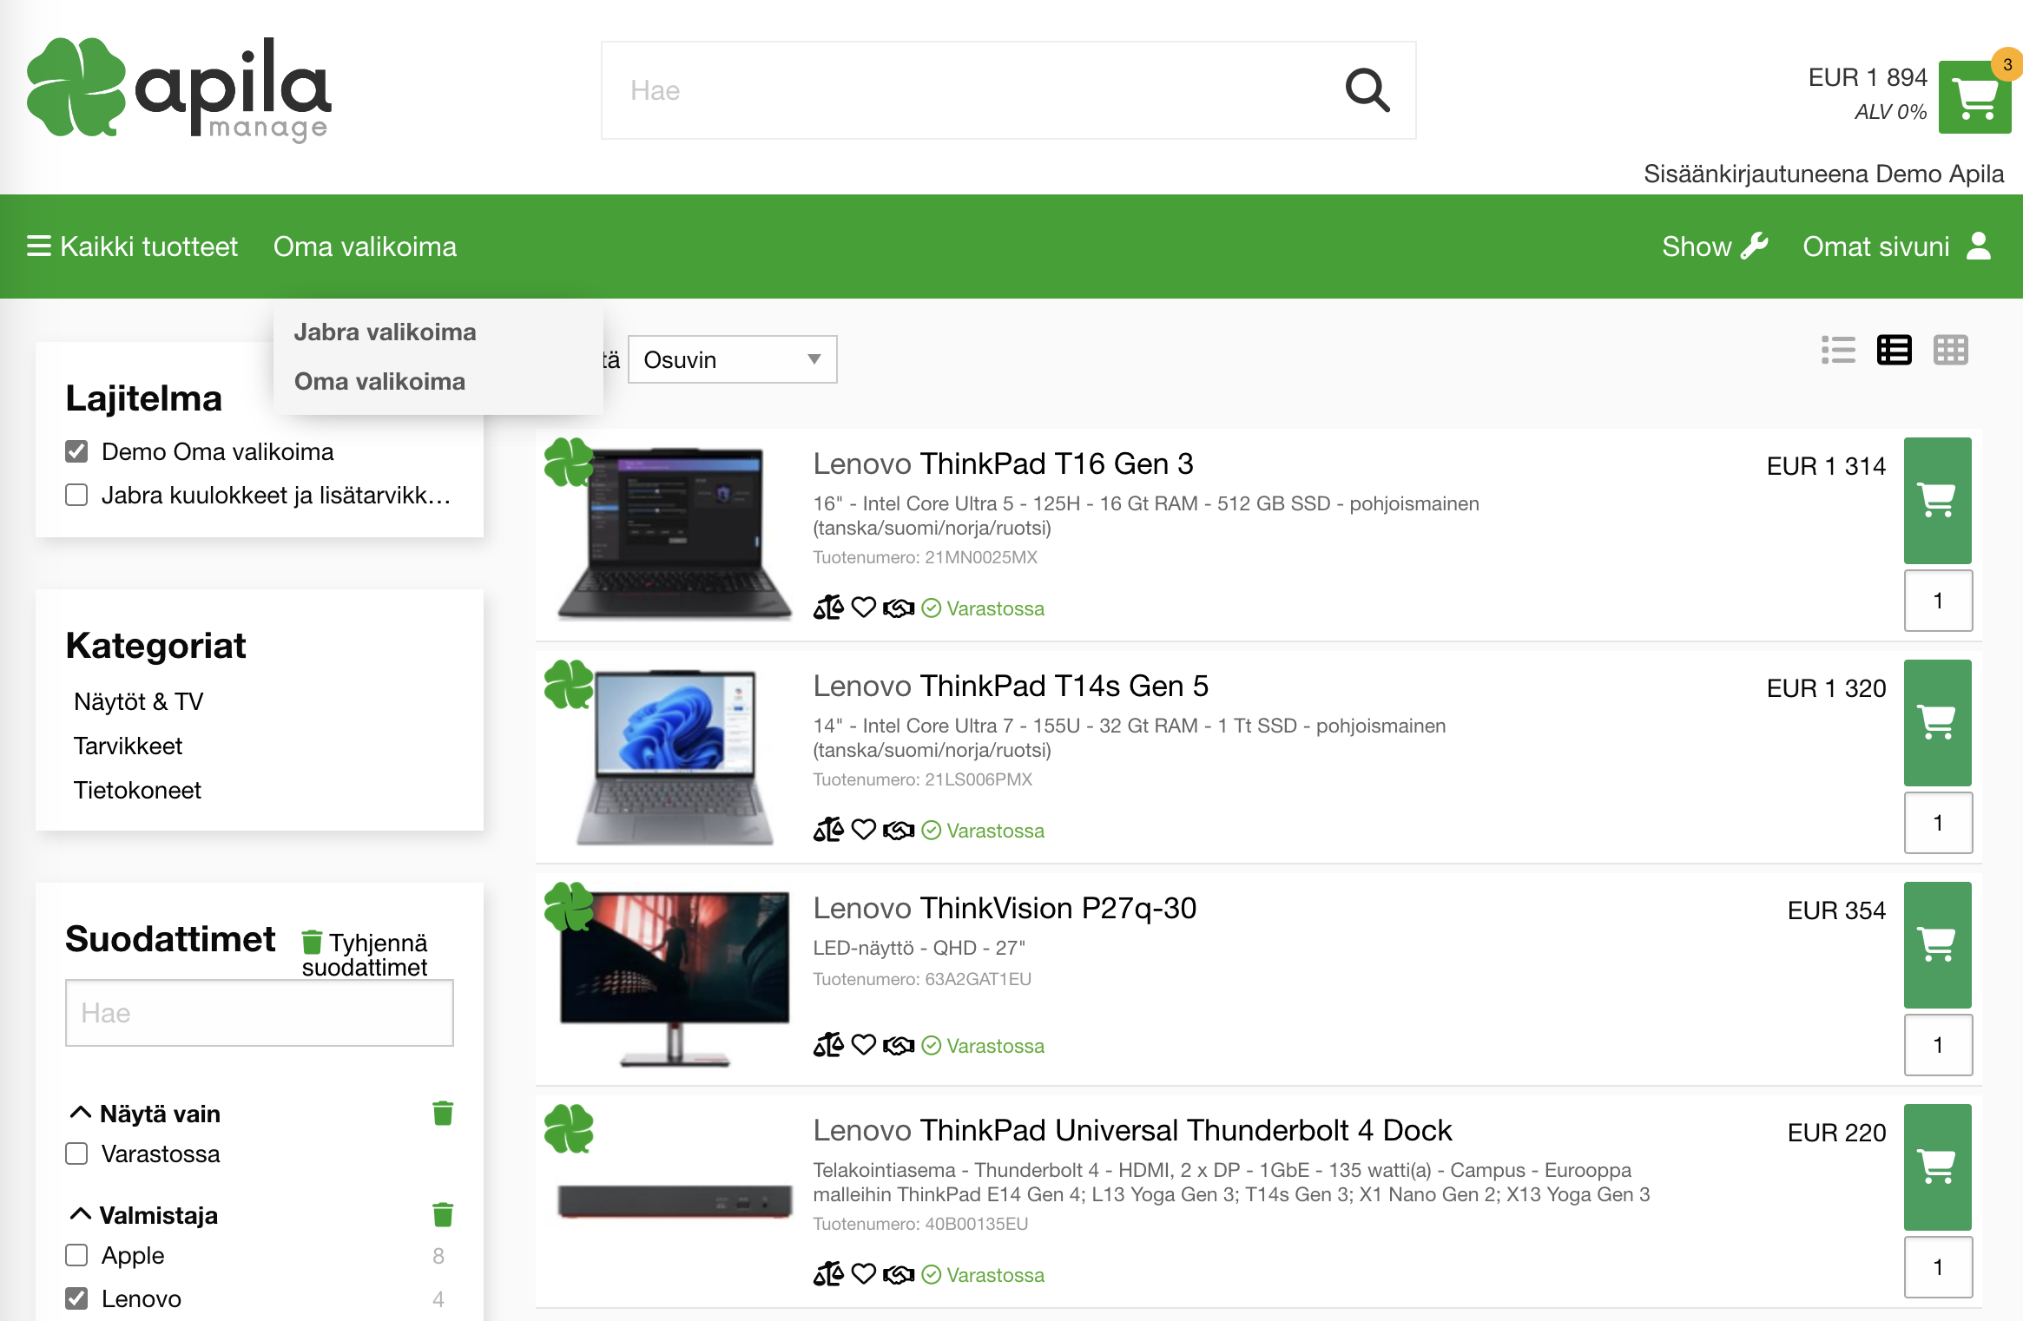Add Thunderbolt 4 Dock to cart
Screen dimensions: 2023x1321
(1937, 1167)
